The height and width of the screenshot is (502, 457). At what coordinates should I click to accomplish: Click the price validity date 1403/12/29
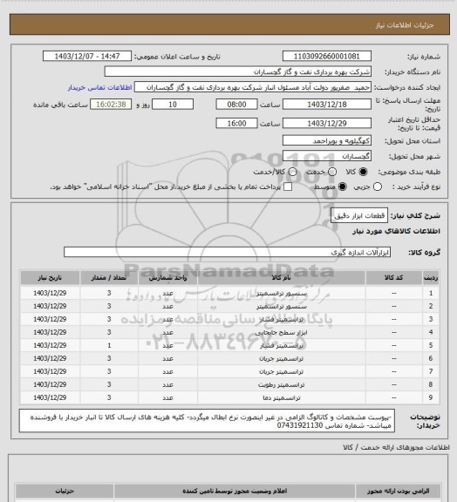point(327,123)
